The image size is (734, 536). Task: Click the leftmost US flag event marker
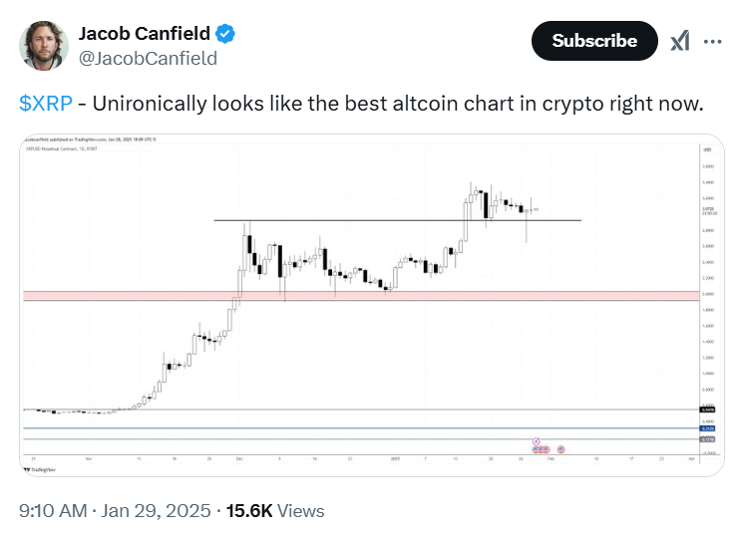coord(536,449)
